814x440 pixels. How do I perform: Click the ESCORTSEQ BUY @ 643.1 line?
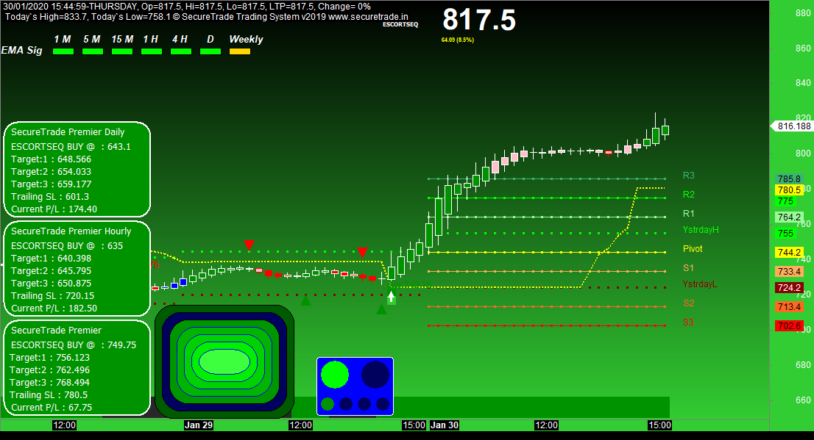coord(71,147)
